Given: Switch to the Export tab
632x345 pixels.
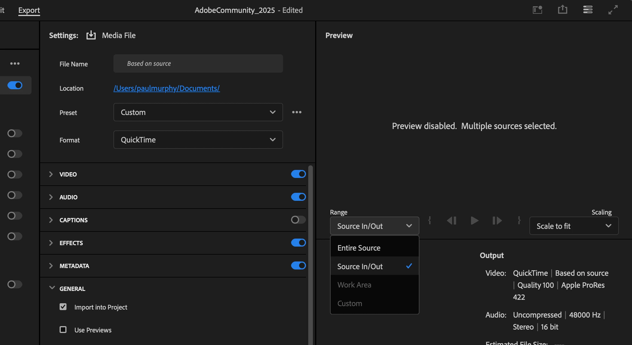Looking at the screenshot, I should pyautogui.click(x=29, y=10).
